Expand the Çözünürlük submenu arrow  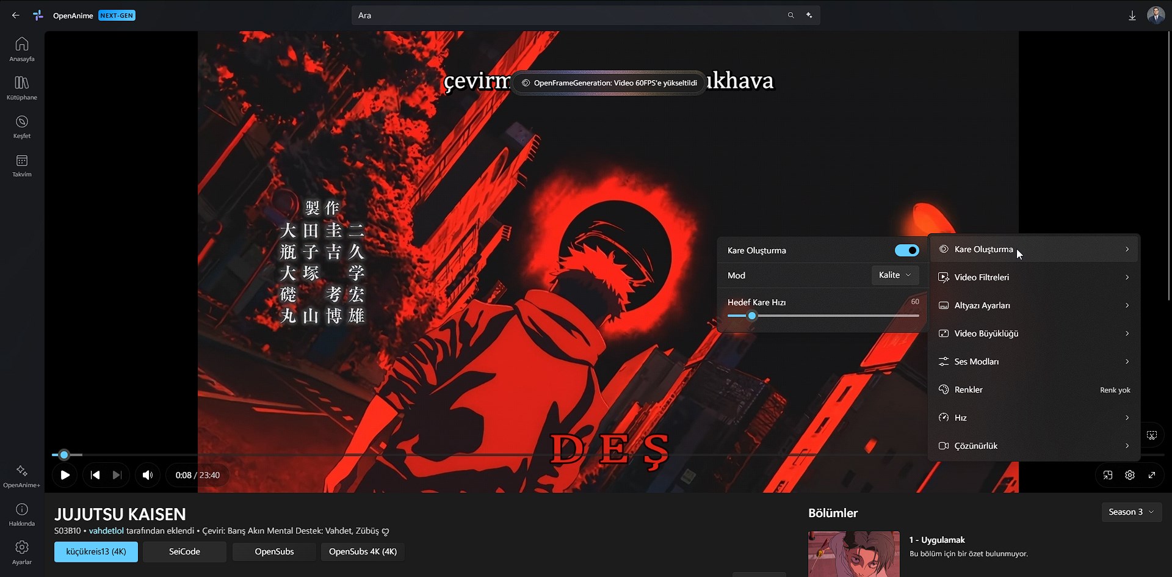click(1127, 446)
